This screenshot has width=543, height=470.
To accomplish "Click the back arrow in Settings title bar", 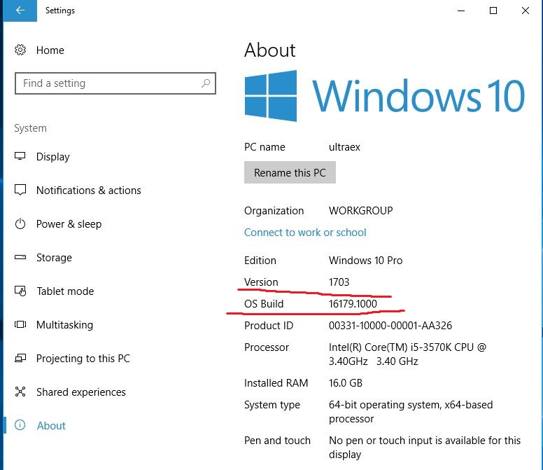I will click(x=20, y=11).
